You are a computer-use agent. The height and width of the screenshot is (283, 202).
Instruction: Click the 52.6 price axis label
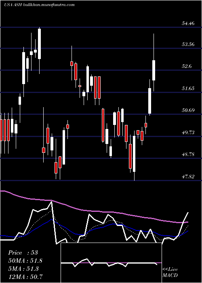[187, 66]
